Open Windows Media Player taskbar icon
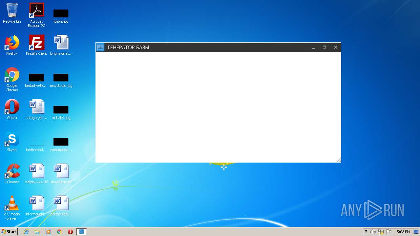Viewport: 420px width, 236px height. (x=48, y=232)
